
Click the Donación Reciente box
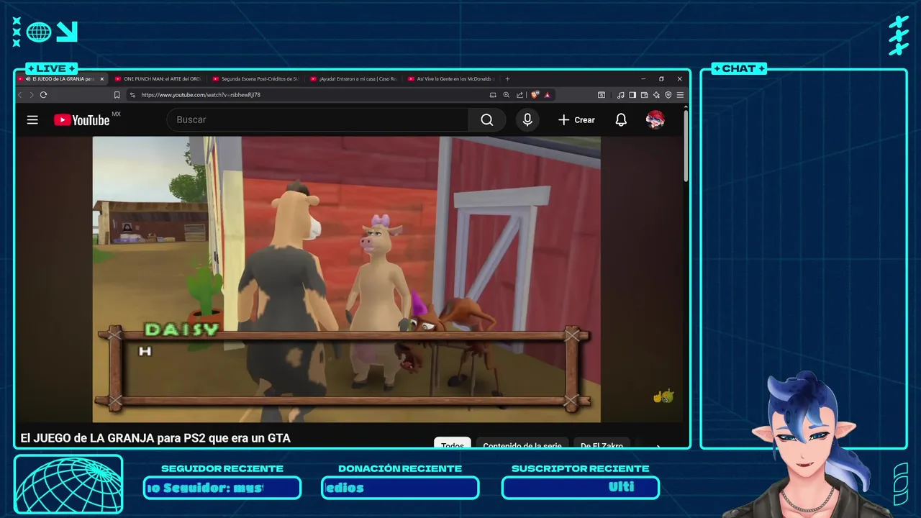point(400,488)
